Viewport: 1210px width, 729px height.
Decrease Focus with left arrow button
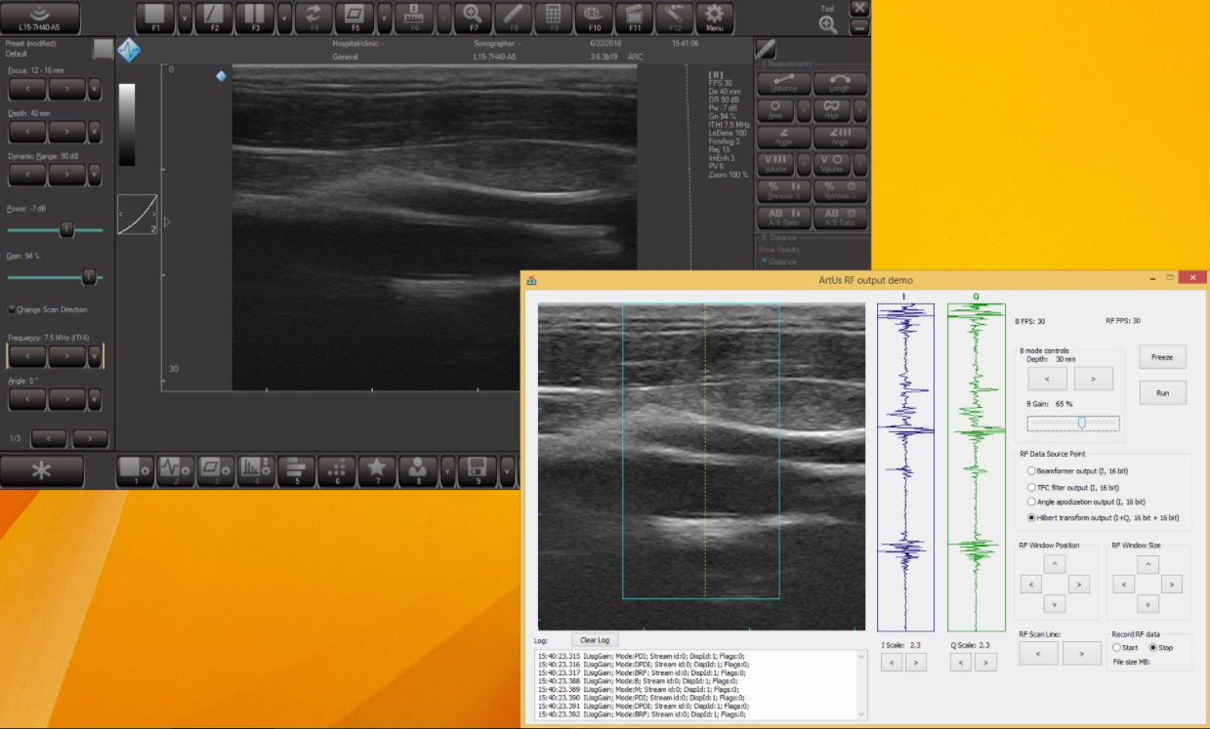pos(27,89)
